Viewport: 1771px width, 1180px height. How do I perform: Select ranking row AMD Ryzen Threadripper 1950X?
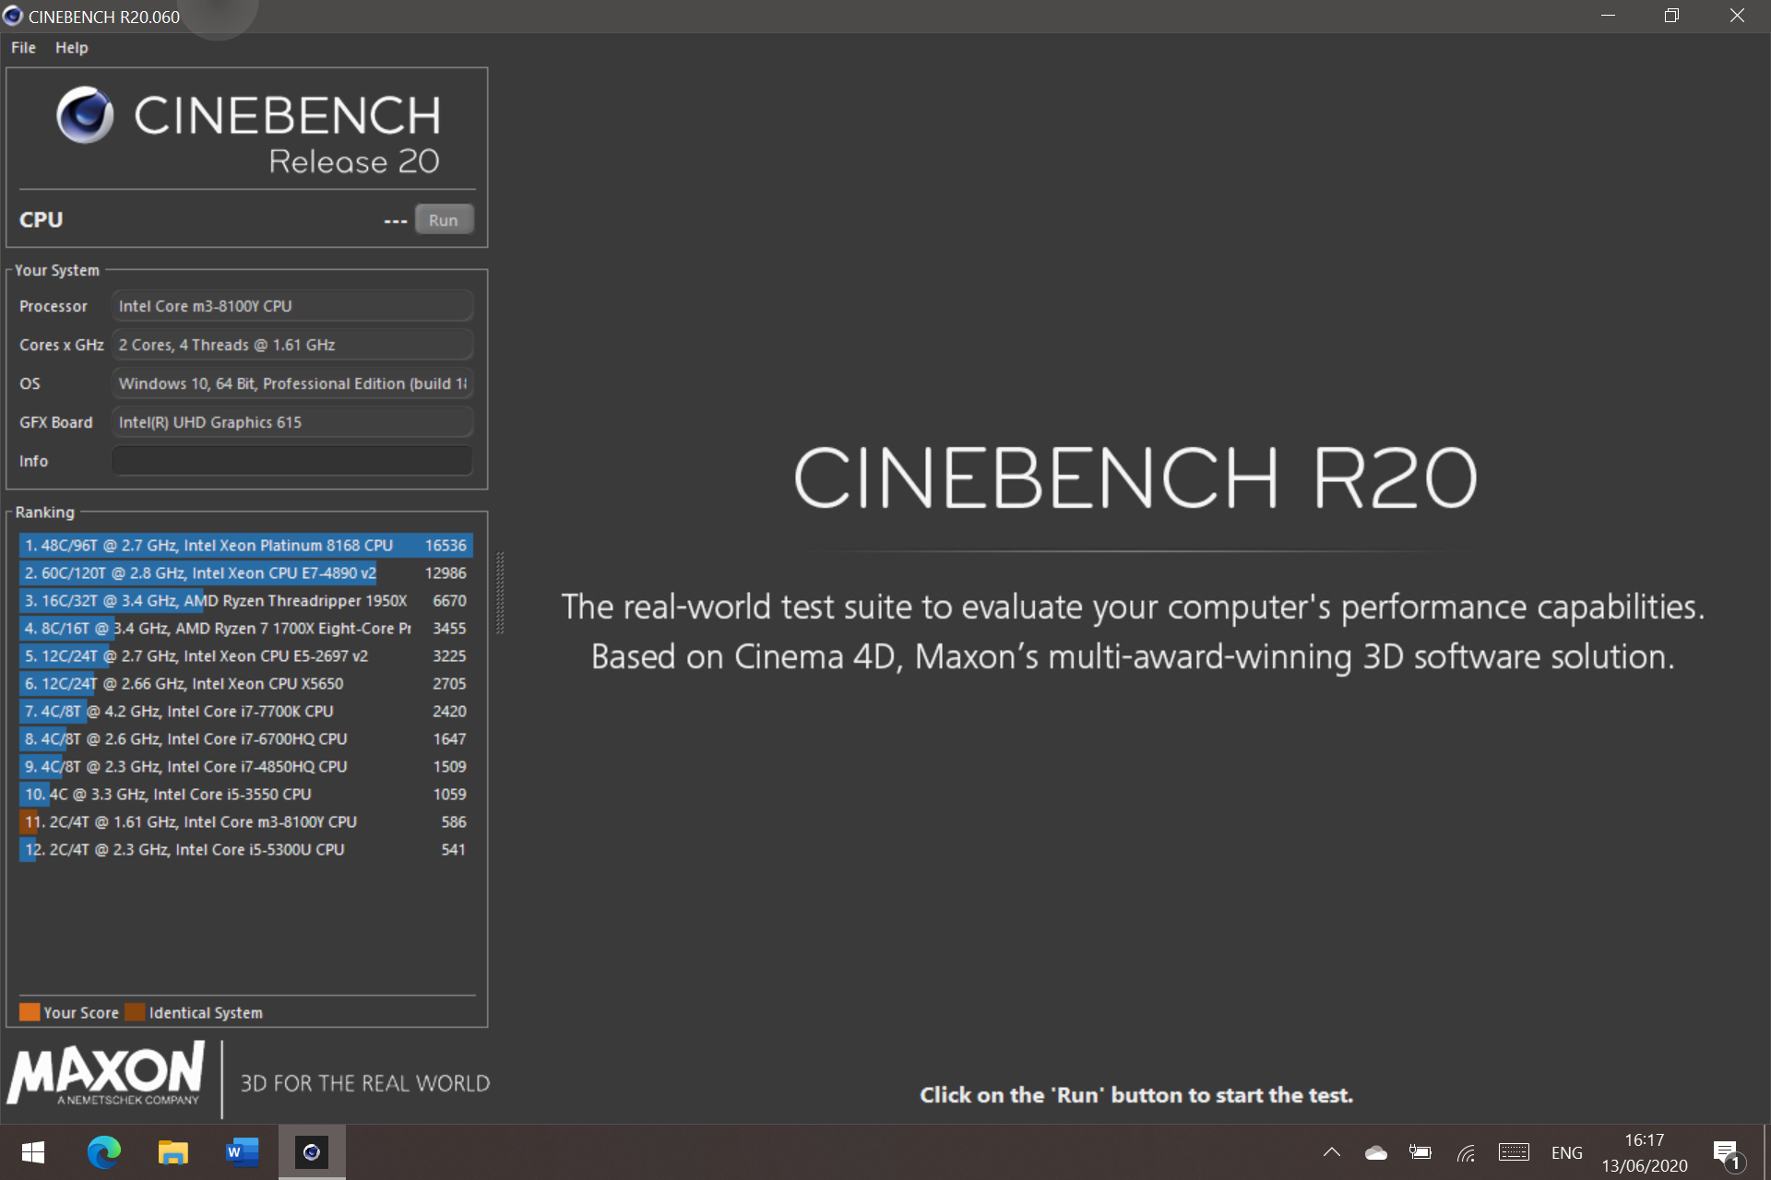(x=246, y=601)
